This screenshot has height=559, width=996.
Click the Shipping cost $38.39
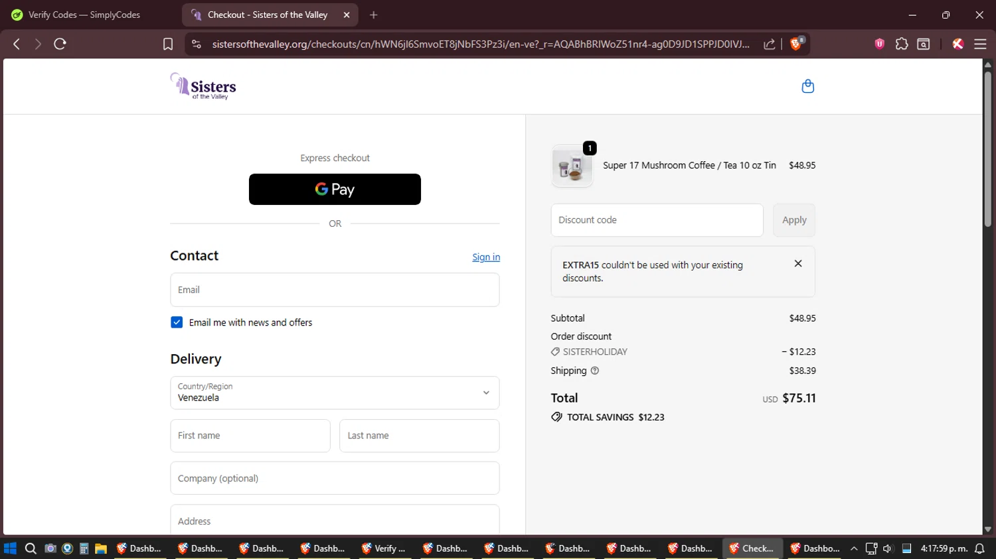(802, 371)
